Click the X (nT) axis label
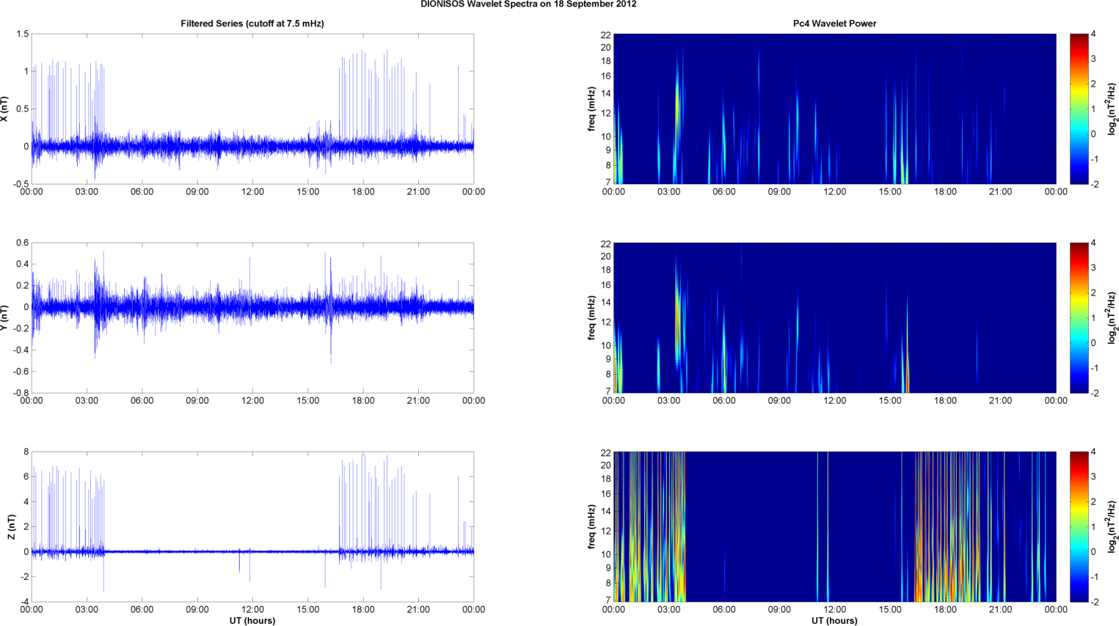1119x626 pixels. 4,109
